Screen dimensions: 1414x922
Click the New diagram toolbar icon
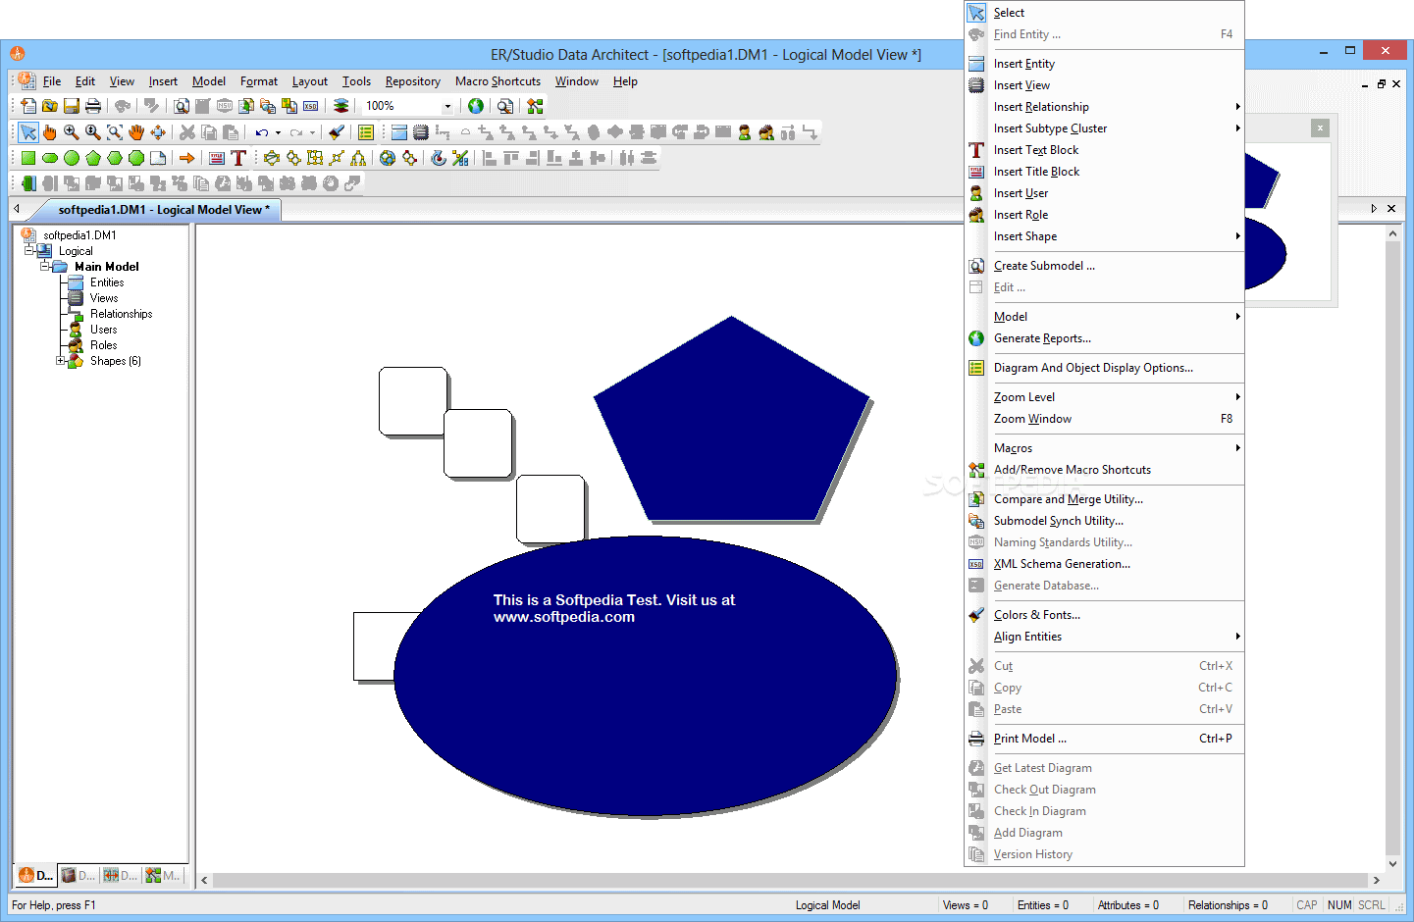[x=28, y=106]
